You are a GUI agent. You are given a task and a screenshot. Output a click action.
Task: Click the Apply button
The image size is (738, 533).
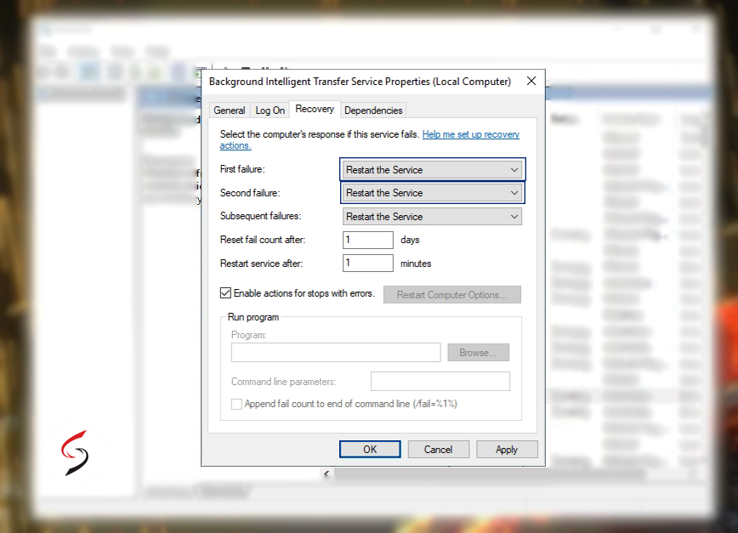click(x=507, y=449)
